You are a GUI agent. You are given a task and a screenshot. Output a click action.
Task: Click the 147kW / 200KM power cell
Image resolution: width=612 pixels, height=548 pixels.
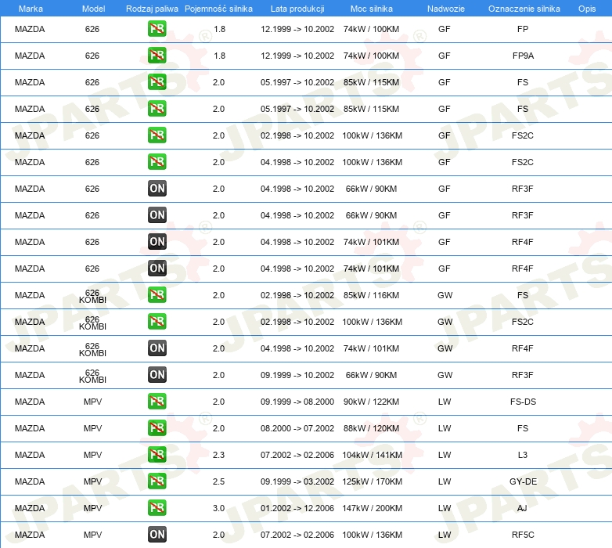(x=373, y=508)
